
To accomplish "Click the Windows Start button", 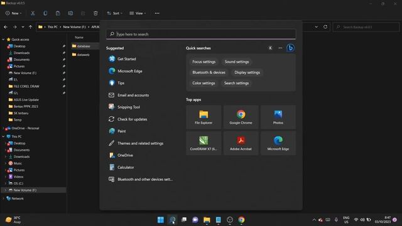I will point(161,220).
